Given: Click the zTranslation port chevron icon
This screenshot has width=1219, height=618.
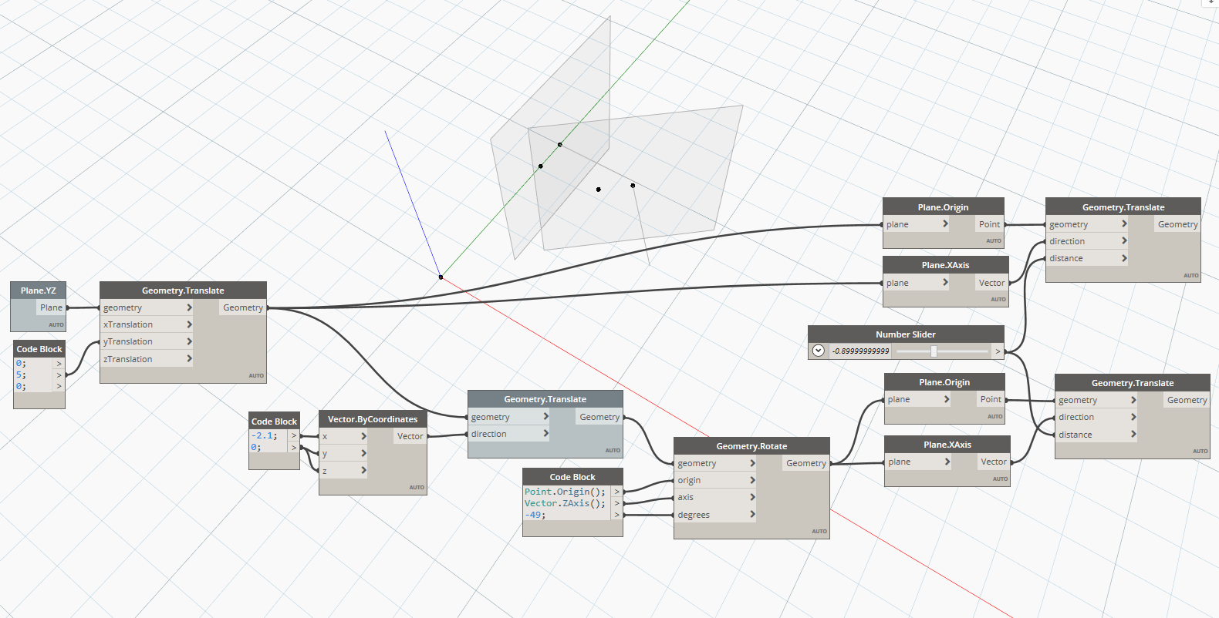Looking at the screenshot, I should (189, 359).
